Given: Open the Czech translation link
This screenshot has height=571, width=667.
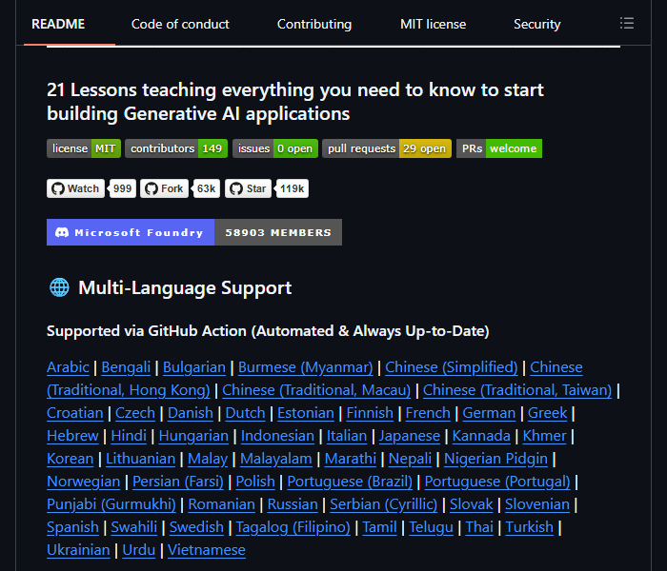Looking at the screenshot, I should coord(135,413).
